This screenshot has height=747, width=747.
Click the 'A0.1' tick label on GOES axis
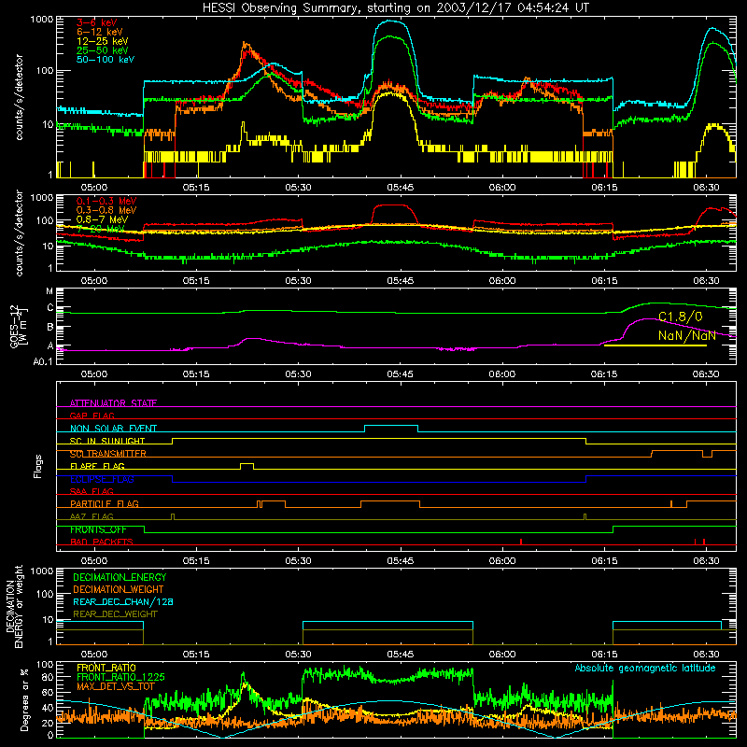42,362
